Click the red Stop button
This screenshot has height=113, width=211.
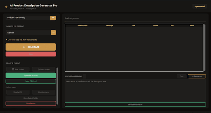coord(31,54)
